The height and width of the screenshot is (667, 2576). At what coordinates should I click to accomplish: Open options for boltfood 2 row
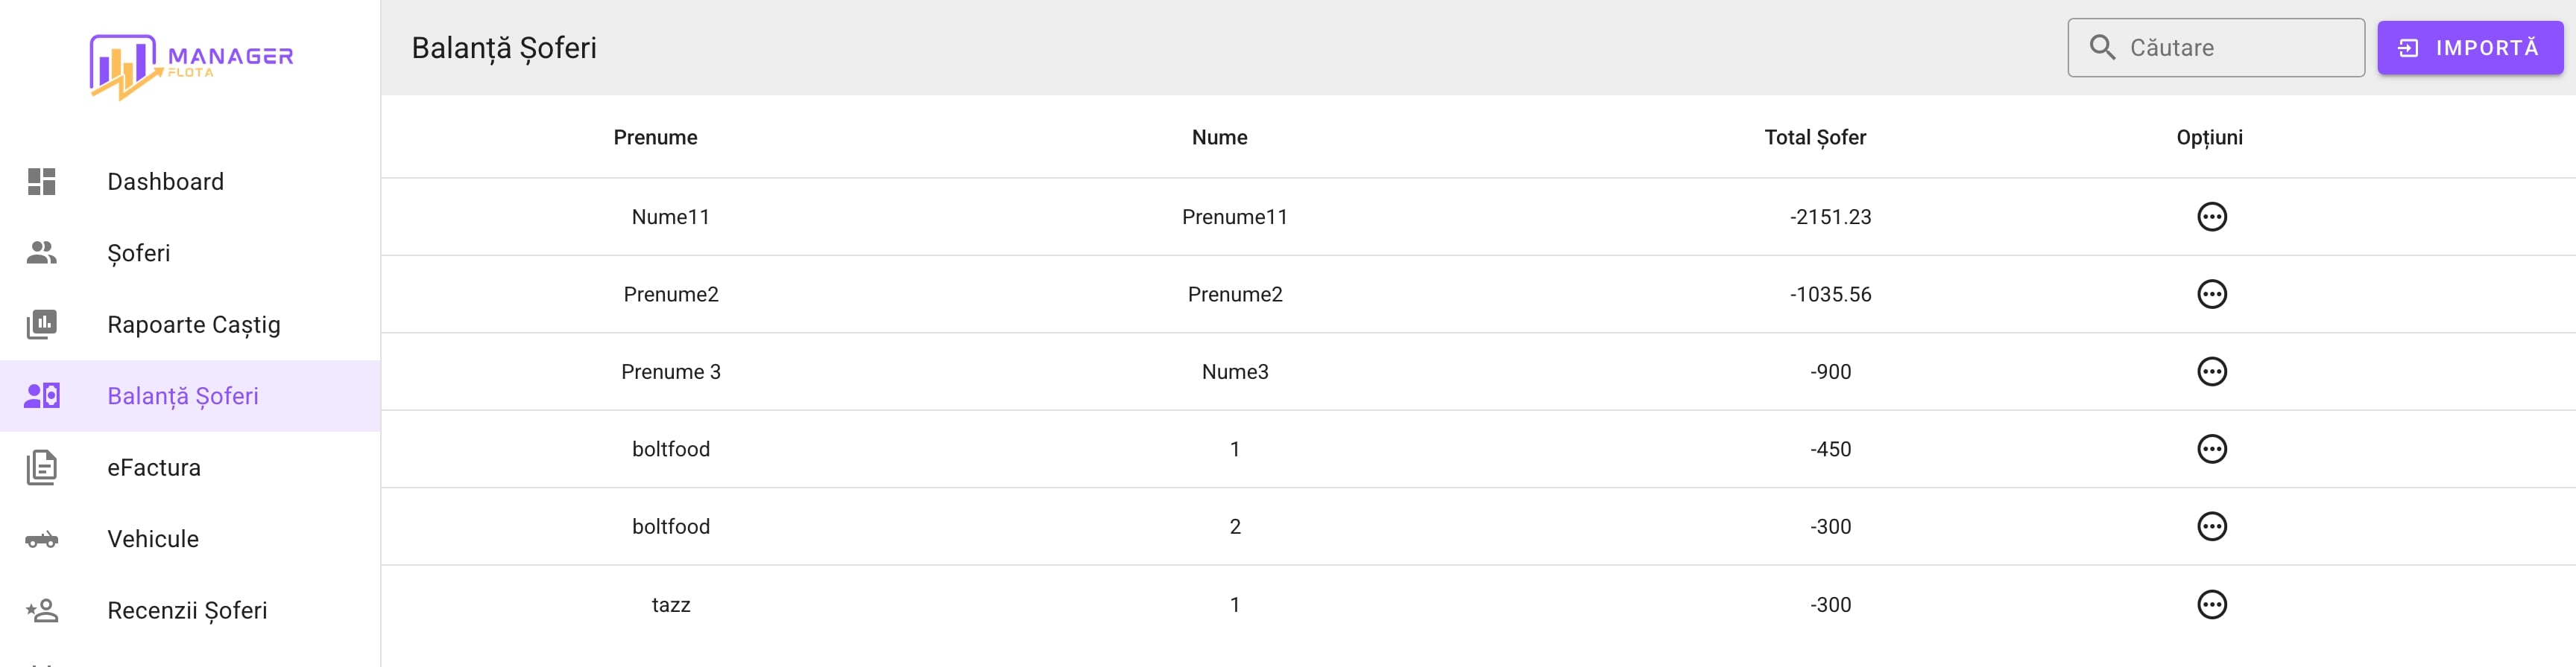pyautogui.click(x=2211, y=526)
